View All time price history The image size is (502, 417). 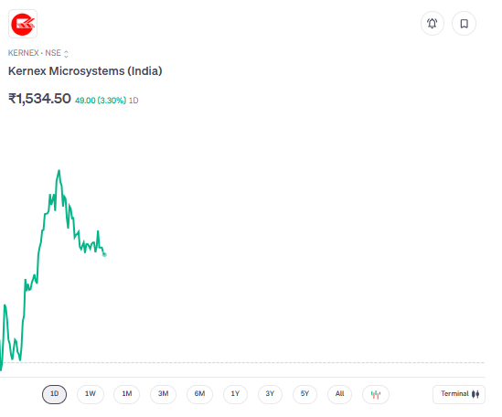pos(339,394)
